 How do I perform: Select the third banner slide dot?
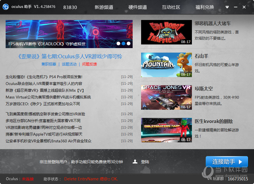(x=128, y=43)
